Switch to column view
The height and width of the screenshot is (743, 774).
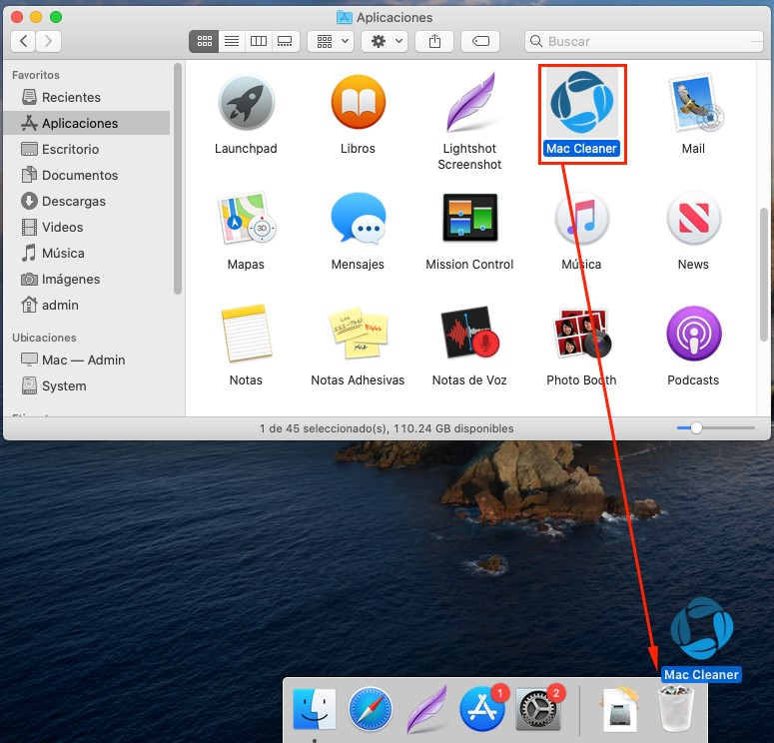258,41
